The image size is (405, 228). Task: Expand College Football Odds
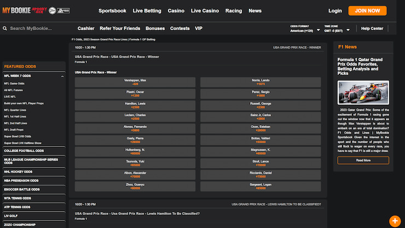tap(34, 151)
